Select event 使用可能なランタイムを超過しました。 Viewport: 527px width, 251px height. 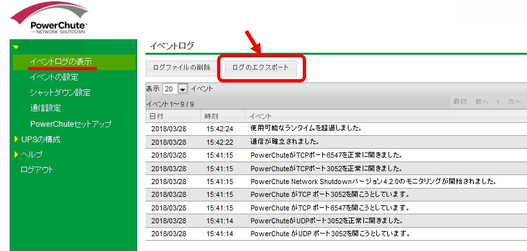(306, 128)
